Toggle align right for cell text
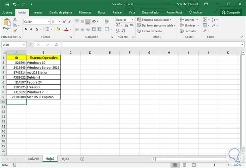Screen dimensions: 246x168 click(x=88, y=29)
